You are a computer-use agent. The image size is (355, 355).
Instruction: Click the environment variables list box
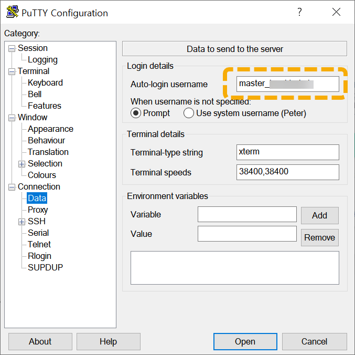click(235, 268)
